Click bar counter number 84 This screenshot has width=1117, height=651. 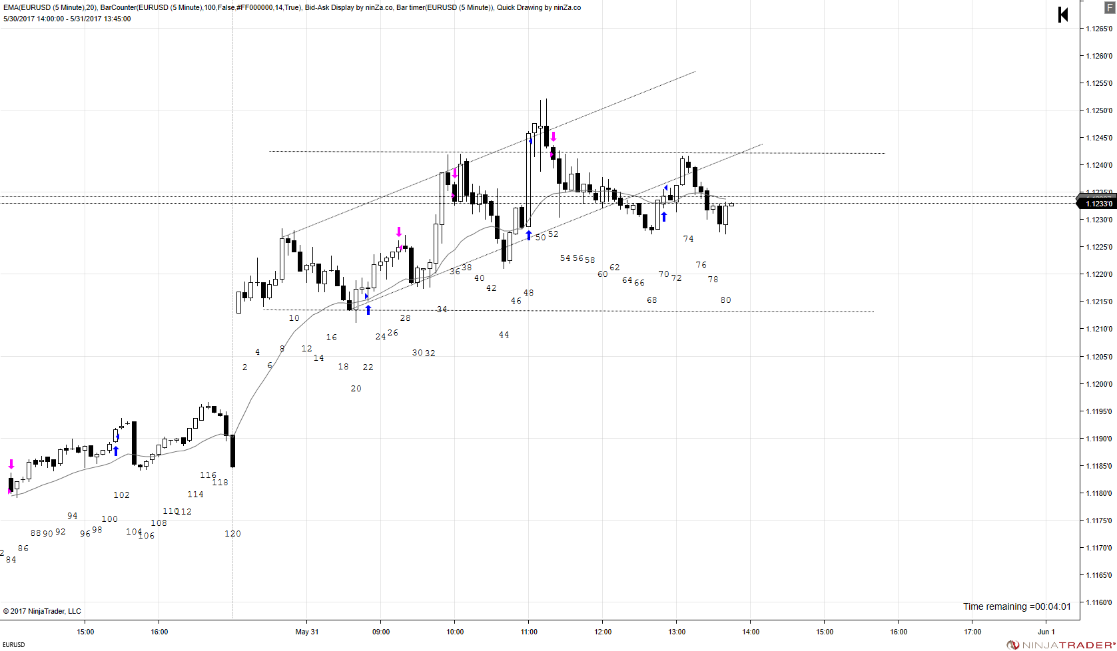coord(11,560)
